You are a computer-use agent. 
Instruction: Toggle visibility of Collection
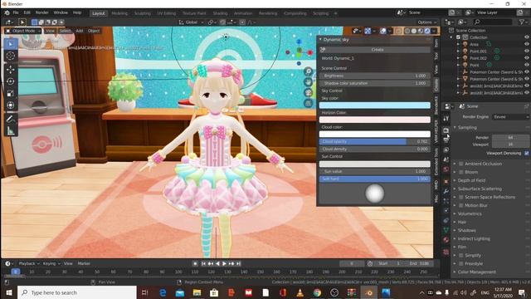coord(527,37)
